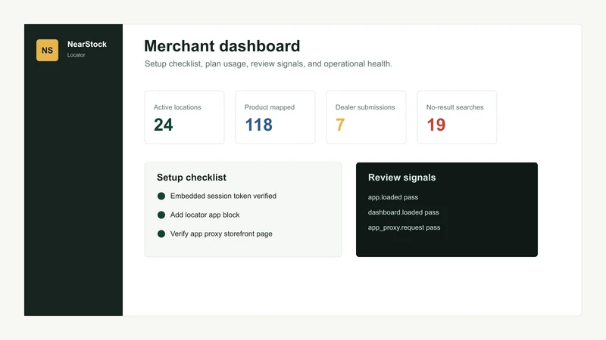
Task: Click the value 19 for no-result searches
Action: (x=436, y=125)
